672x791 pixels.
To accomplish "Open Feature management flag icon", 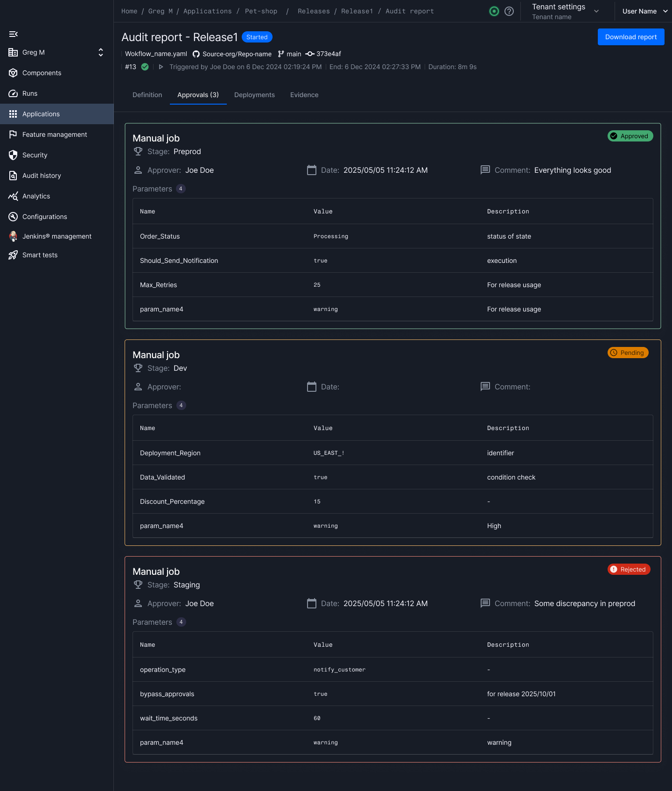I will pos(13,134).
